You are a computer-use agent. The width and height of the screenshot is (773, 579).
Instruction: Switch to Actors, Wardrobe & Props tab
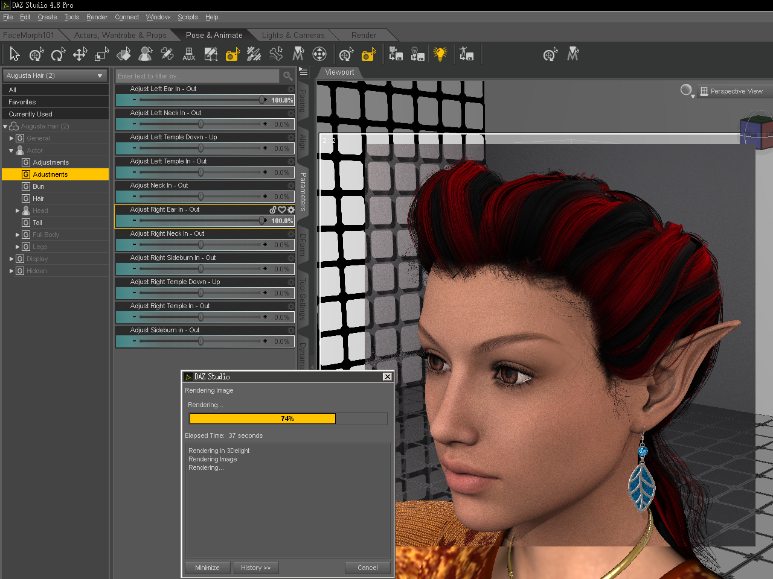120,36
